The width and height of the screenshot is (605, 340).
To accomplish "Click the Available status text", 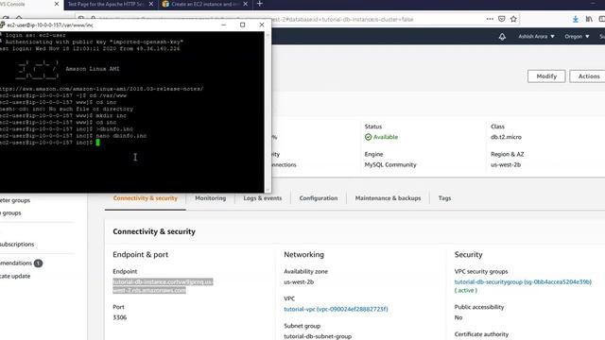I will click(386, 137).
